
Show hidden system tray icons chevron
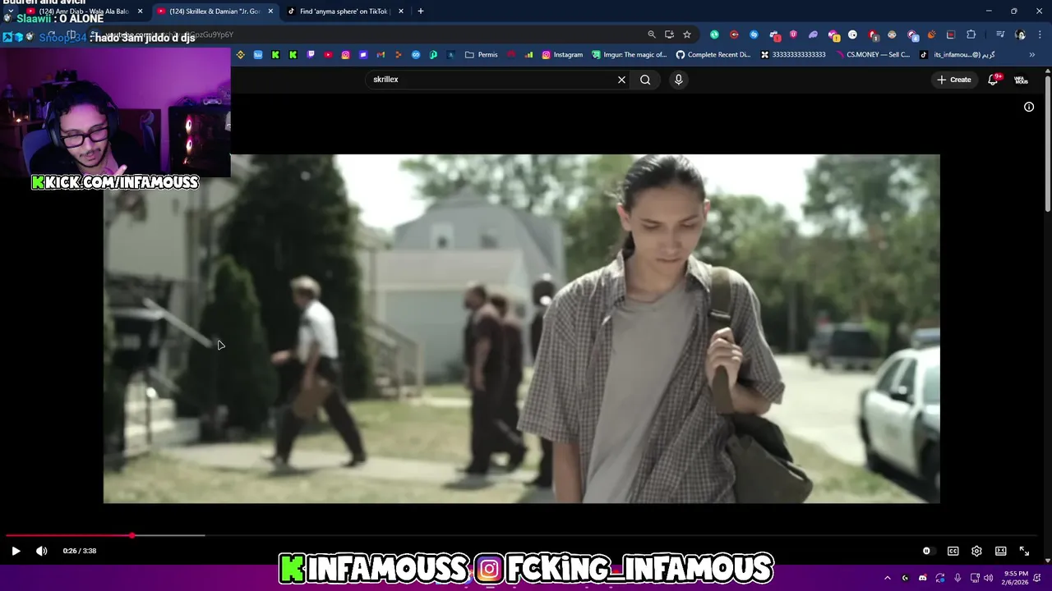[887, 578]
